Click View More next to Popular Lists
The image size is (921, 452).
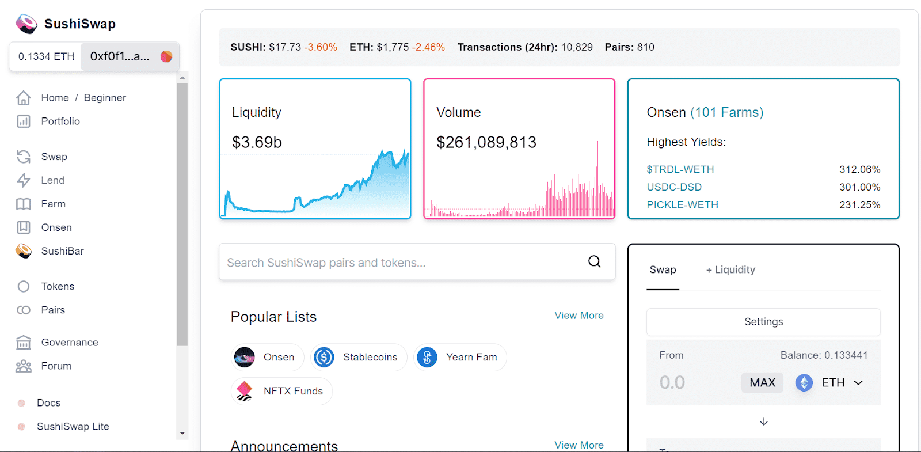coord(579,316)
